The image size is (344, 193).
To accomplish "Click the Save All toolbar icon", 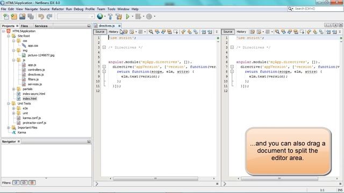I will click(31, 17).
